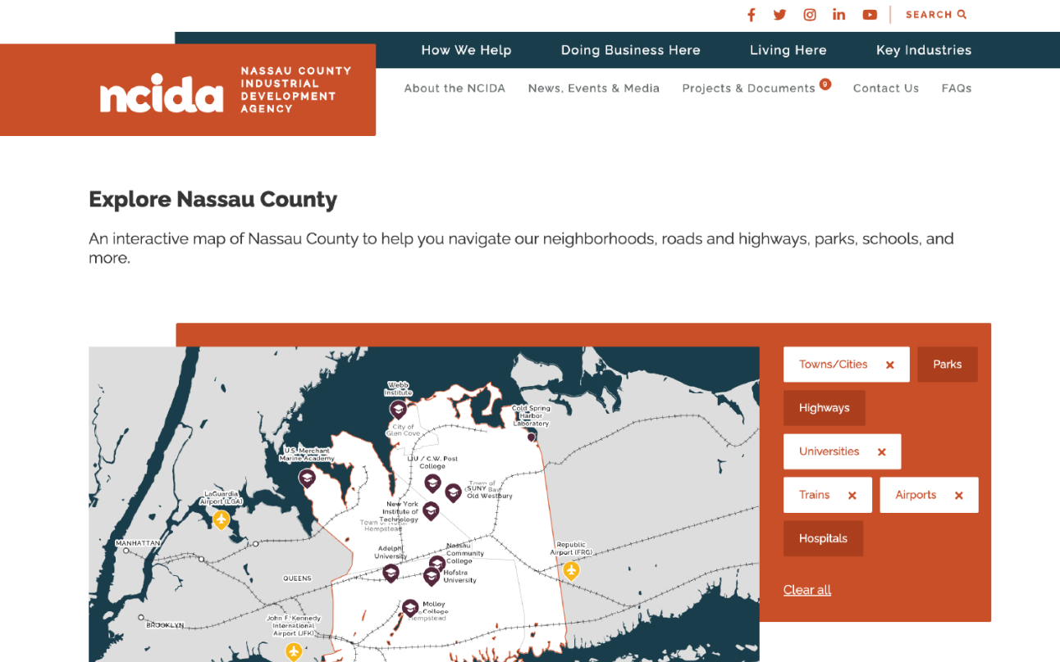Image resolution: width=1060 pixels, height=662 pixels.
Task: Select the New York Institute of Technology marker
Action: (x=431, y=511)
